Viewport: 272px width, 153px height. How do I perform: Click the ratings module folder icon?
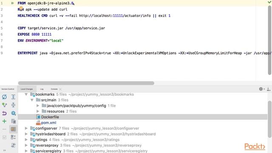click(32, 140)
